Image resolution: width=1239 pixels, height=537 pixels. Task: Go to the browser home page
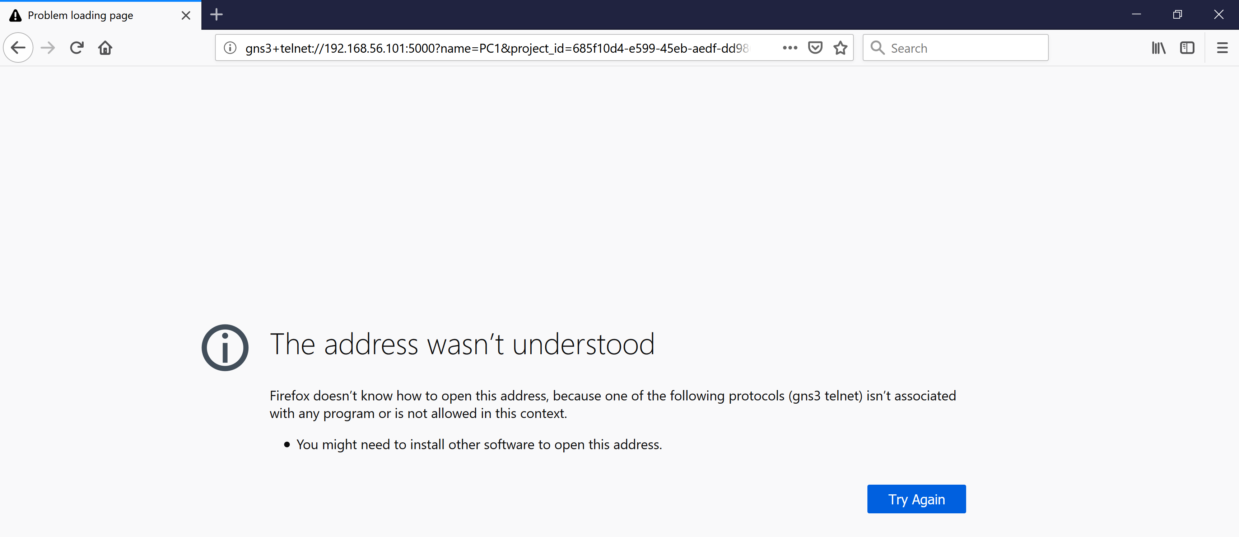[x=105, y=48]
